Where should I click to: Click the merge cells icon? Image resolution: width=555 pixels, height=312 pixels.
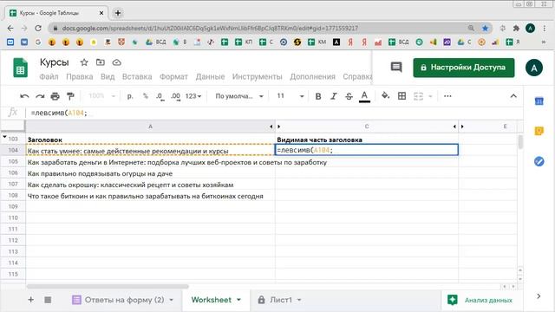(418, 96)
